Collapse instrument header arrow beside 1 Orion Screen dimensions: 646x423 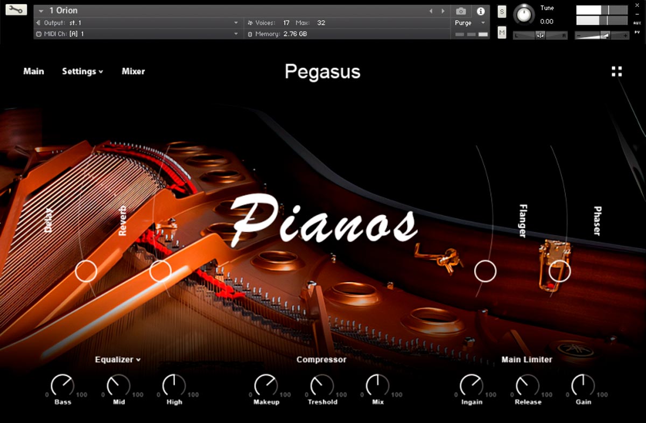(x=41, y=11)
